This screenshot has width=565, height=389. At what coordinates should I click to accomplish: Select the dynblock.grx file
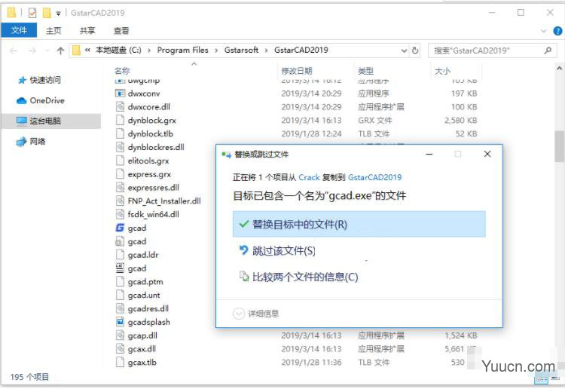coord(151,121)
